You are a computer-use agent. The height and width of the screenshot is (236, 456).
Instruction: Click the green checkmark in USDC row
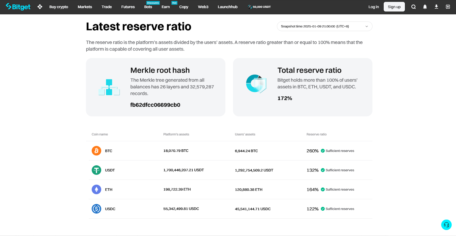[323, 209]
